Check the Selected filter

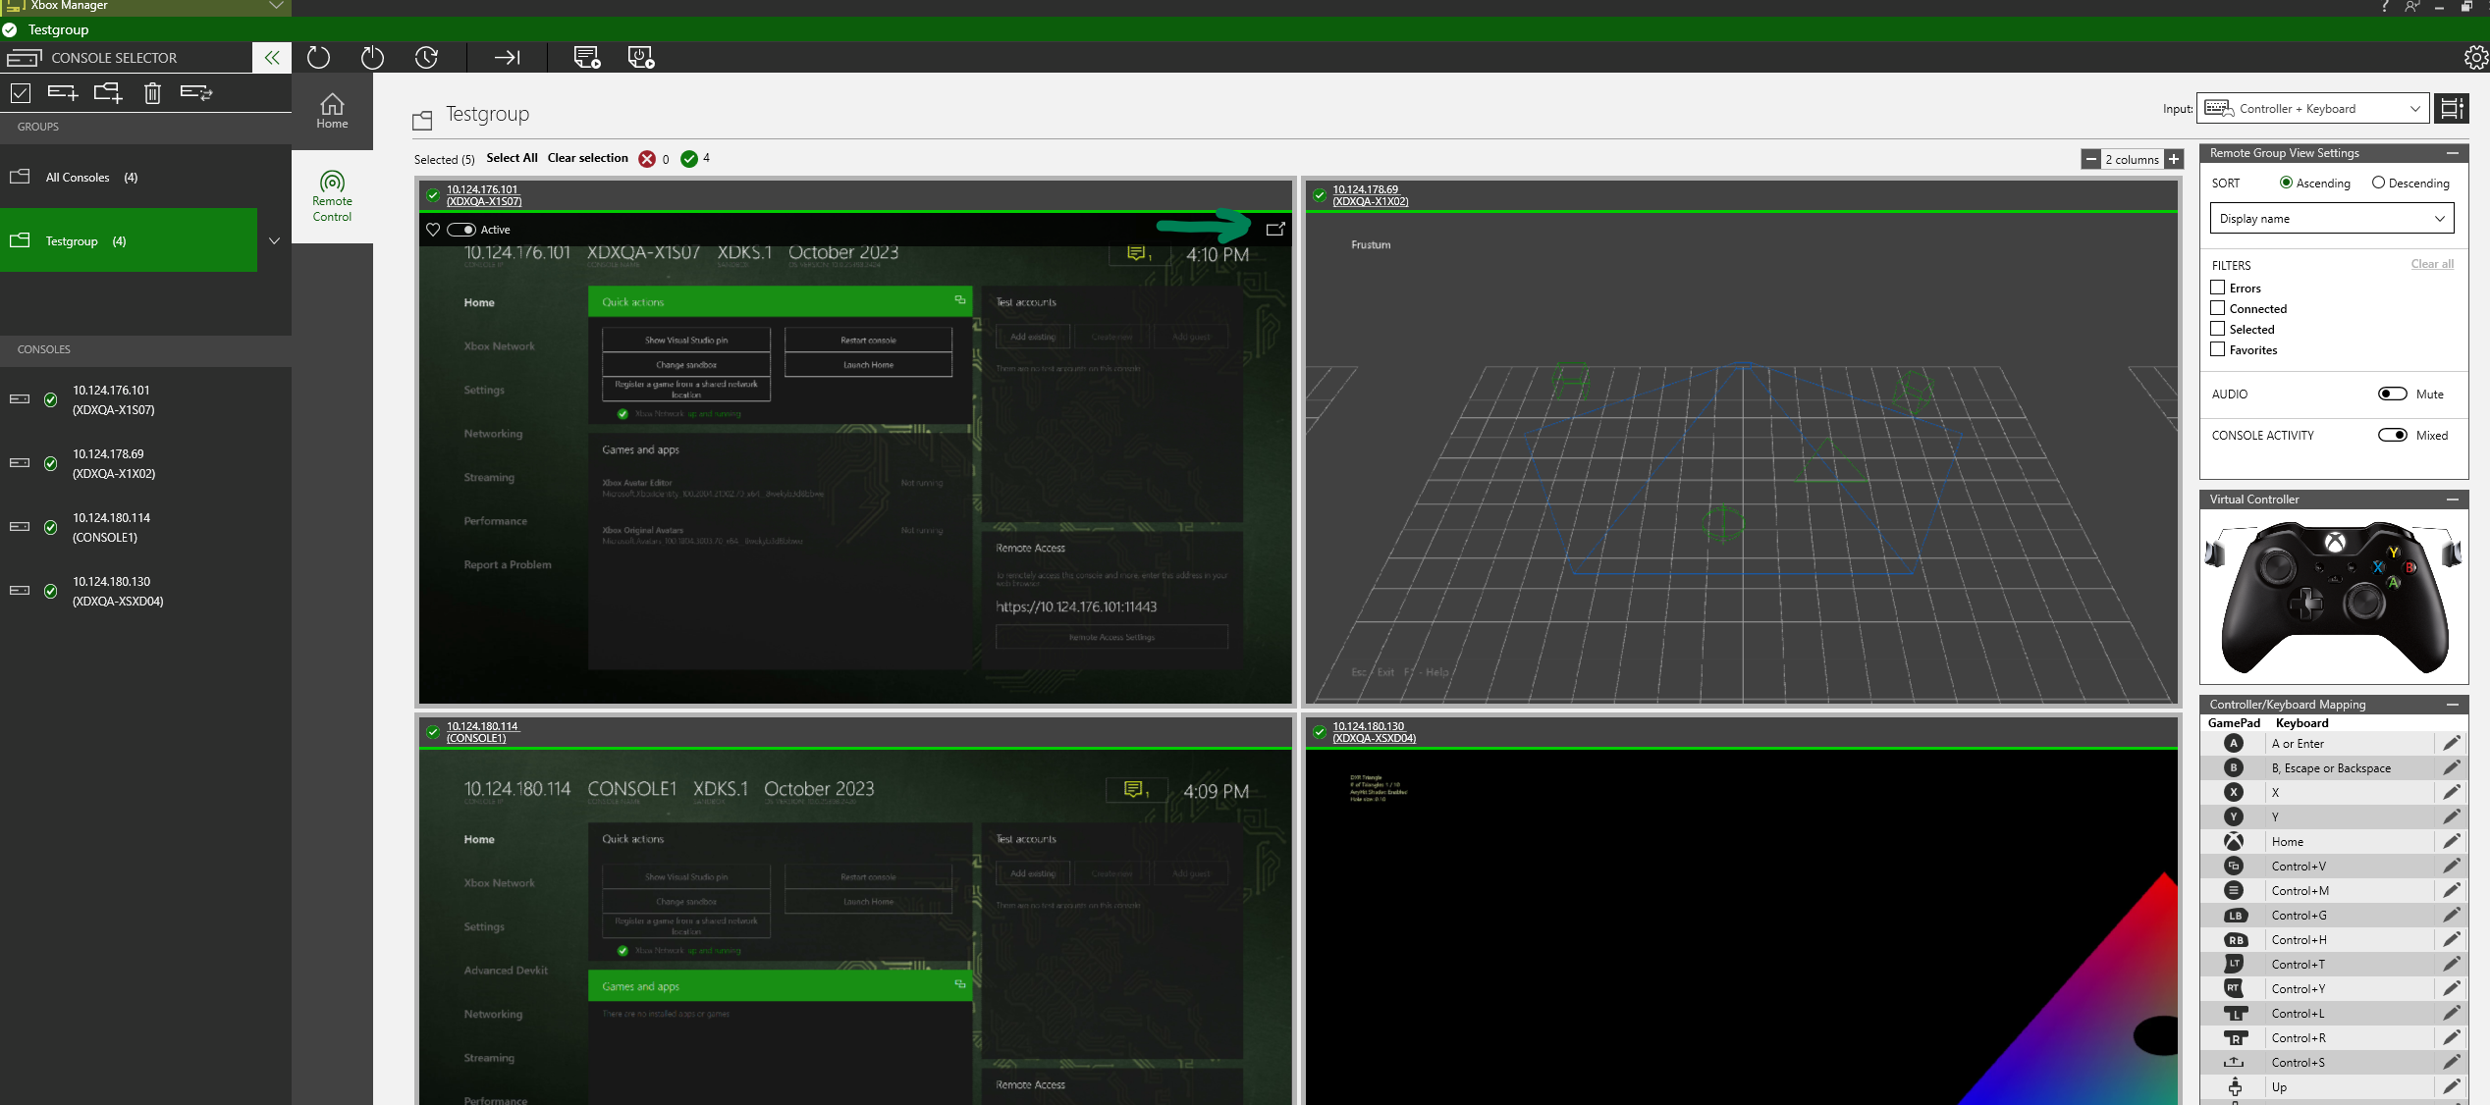pyautogui.click(x=2218, y=329)
